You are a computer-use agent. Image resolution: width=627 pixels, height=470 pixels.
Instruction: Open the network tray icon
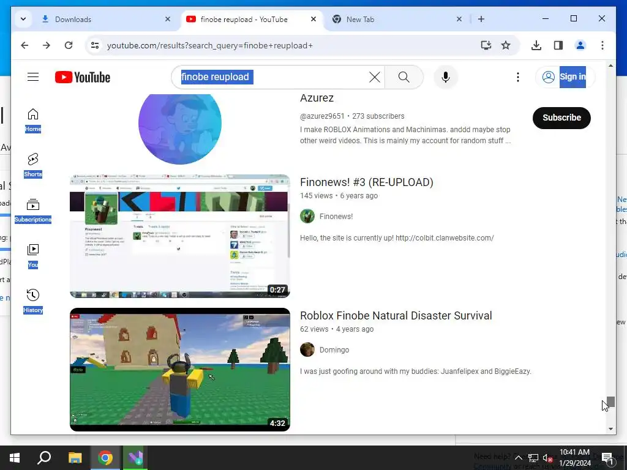point(533,458)
